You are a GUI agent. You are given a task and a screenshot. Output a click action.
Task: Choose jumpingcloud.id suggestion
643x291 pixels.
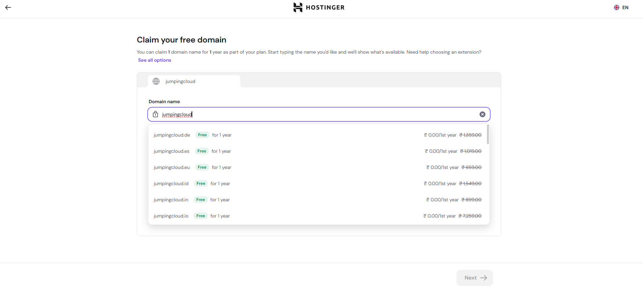click(x=318, y=183)
